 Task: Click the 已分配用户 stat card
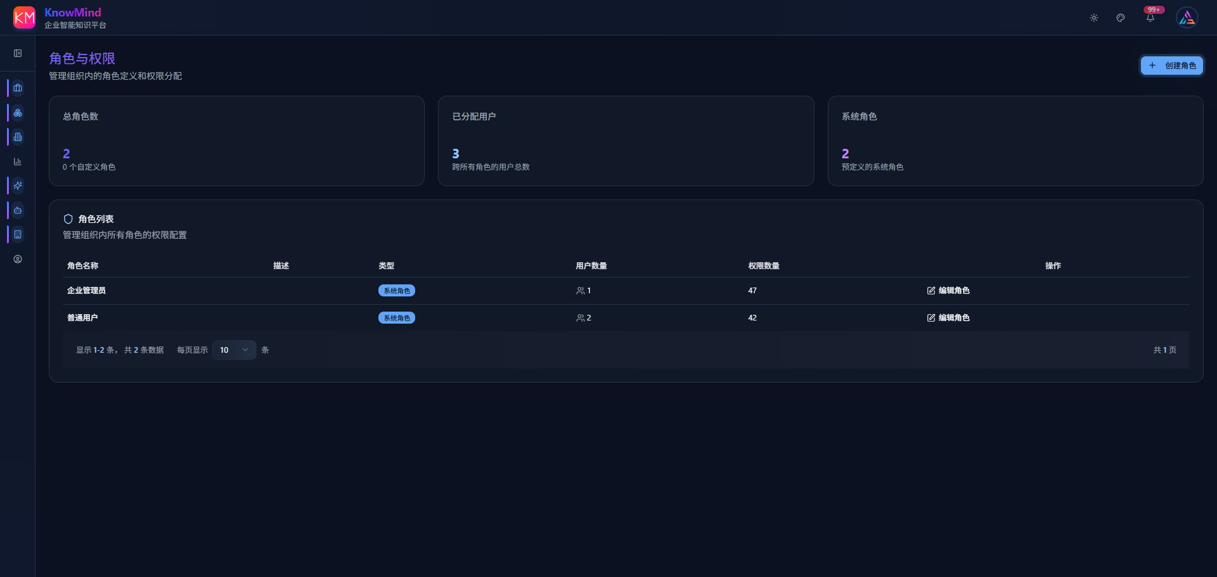click(626, 141)
